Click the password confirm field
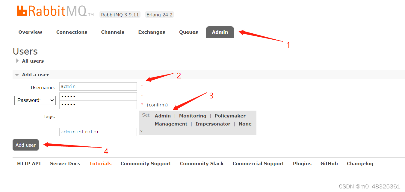405x192 pixels. [98, 105]
